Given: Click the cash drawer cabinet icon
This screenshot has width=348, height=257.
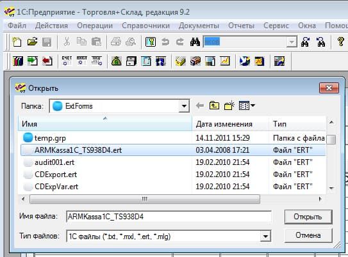Looking at the screenshot, I should [x=131, y=61].
